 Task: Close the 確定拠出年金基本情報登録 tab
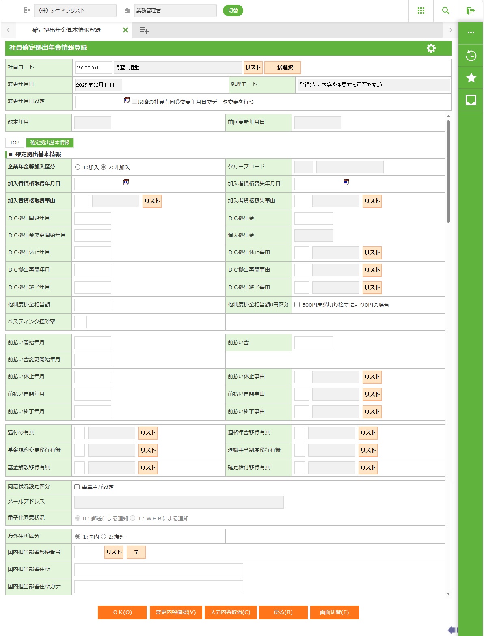click(x=125, y=30)
